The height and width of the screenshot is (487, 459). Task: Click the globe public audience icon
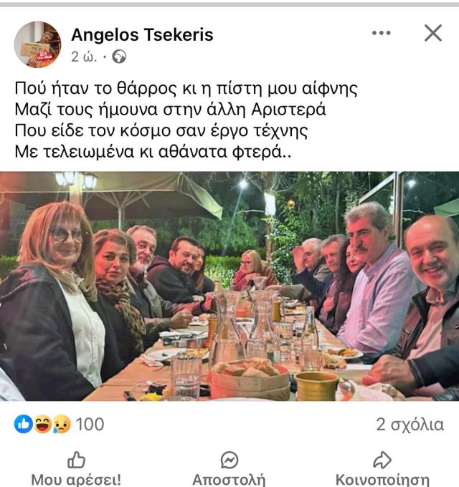point(119,57)
